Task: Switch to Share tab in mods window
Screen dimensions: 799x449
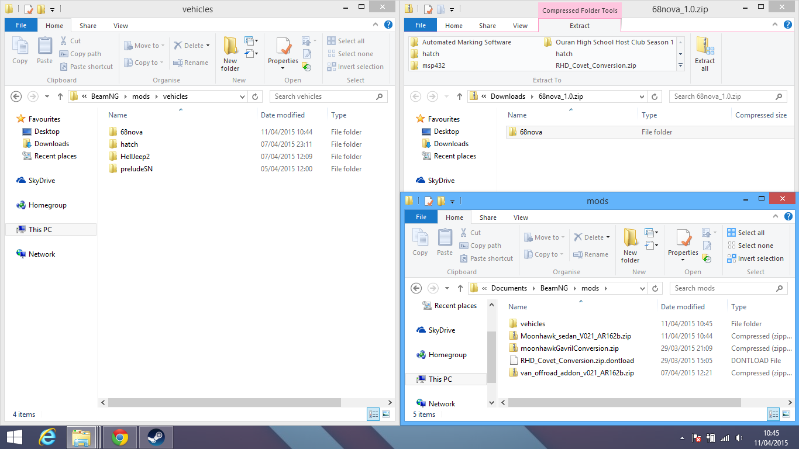Action: tap(488, 217)
